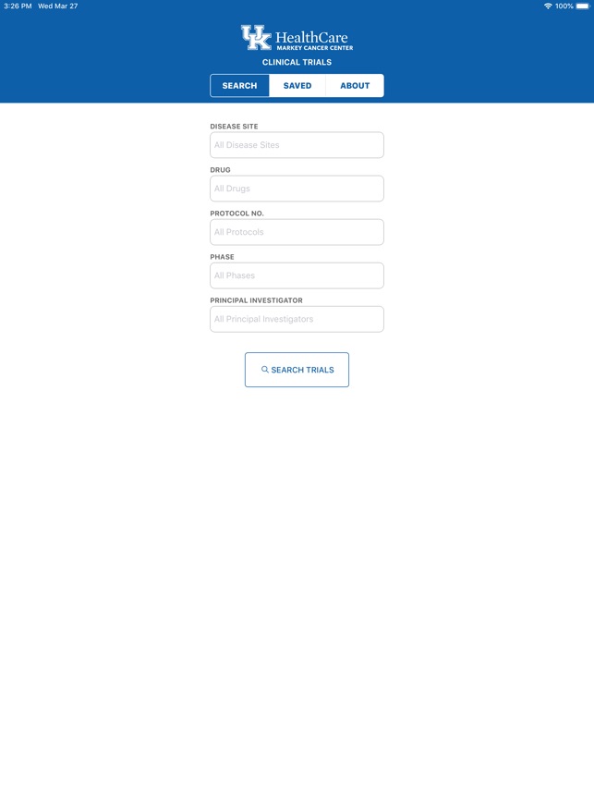Tap the battery icon in status bar
This screenshot has height=793, width=594.
pos(582,6)
